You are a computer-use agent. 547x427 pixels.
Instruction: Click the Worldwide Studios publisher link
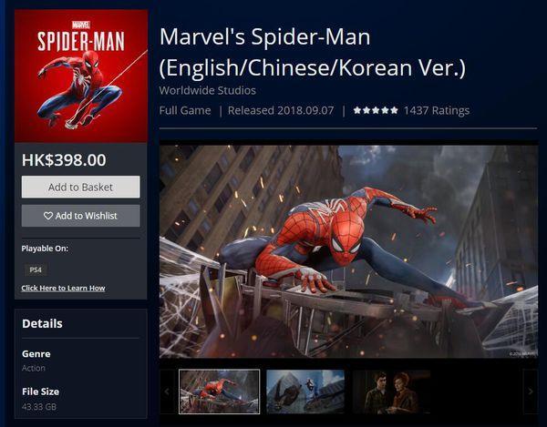click(x=208, y=90)
